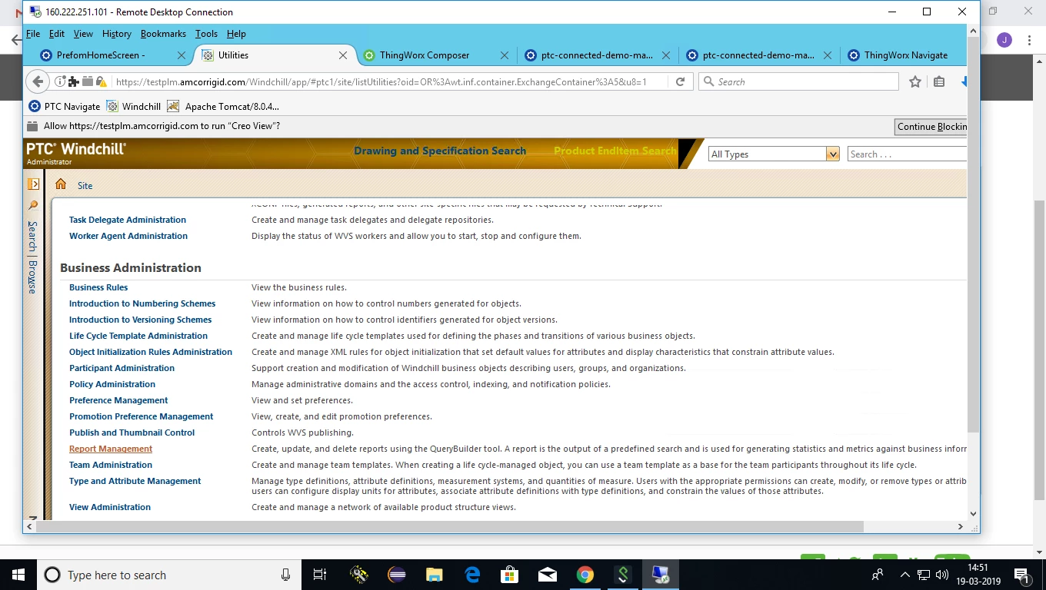Reload the page with the refresh icon
This screenshot has width=1046, height=590.
(x=680, y=81)
